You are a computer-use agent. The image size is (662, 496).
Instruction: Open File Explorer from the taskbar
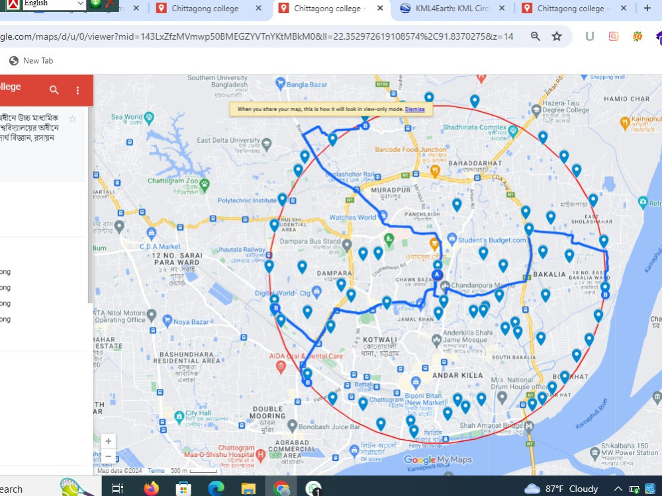[248, 489]
